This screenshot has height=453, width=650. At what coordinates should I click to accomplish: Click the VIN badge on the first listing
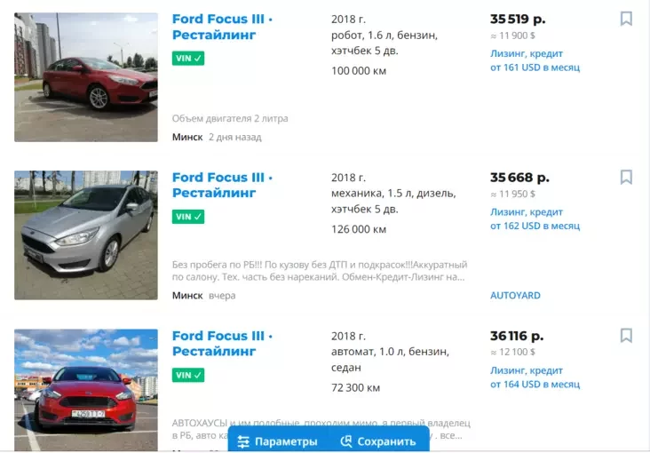pos(188,59)
